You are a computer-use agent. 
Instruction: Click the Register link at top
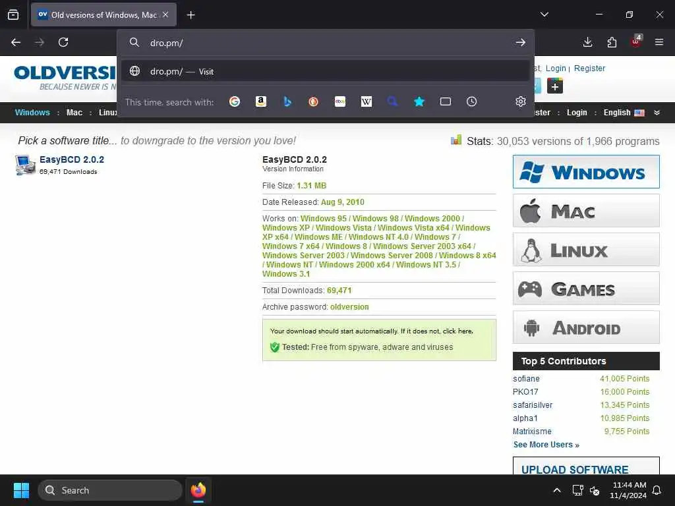[x=589, y=69]
